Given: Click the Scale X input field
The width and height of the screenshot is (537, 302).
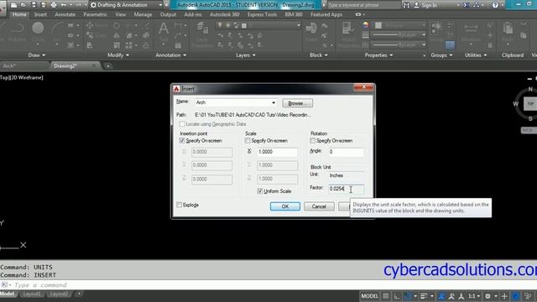Looking at the screenshot, I should pos(277,152).
